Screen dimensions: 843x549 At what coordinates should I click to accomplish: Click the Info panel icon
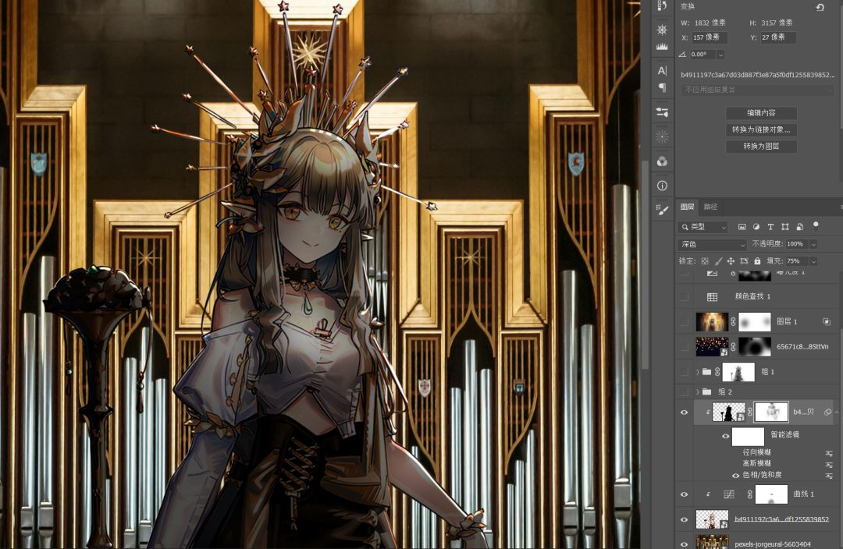coord(662,186)
